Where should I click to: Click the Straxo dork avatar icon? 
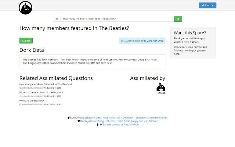(161, 87)
